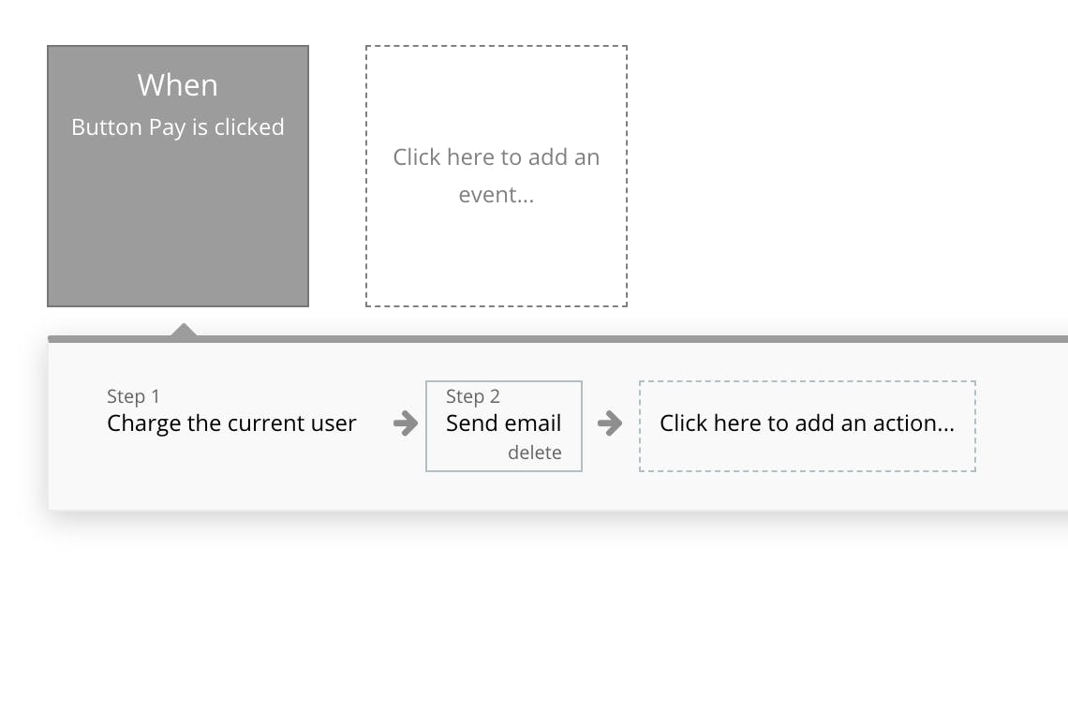The width and height of the screenshot is (1068, 712).
Task: Click here to add an action
Action: [807, 423]
